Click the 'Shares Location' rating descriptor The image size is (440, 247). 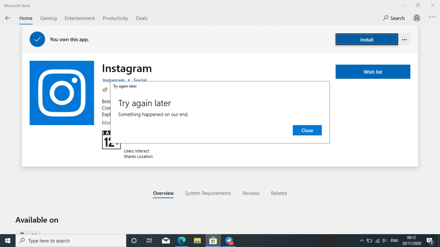tap(138, 156)
